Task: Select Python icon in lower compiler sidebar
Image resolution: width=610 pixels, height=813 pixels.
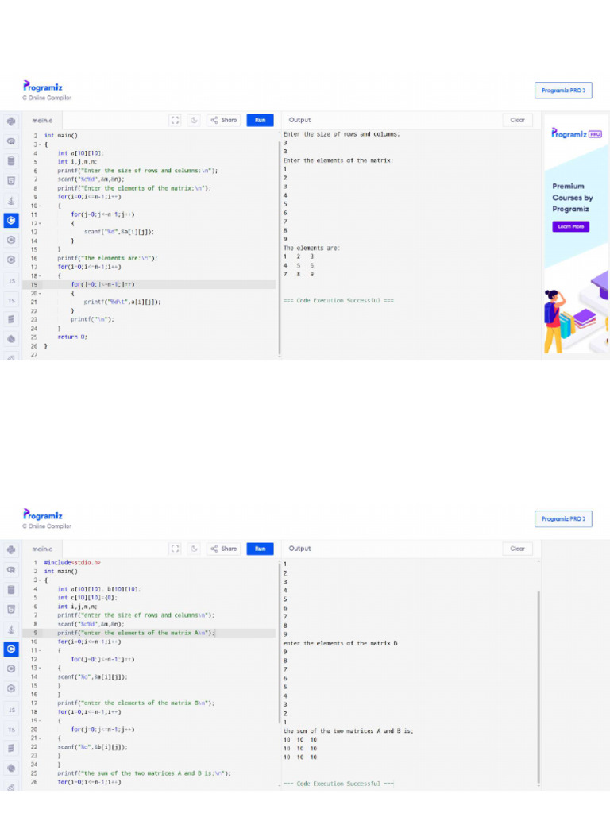Action: click(x=11, y=549)
